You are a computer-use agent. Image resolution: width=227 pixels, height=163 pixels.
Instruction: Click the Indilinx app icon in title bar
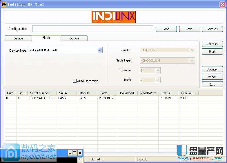[x=4, y=4]
